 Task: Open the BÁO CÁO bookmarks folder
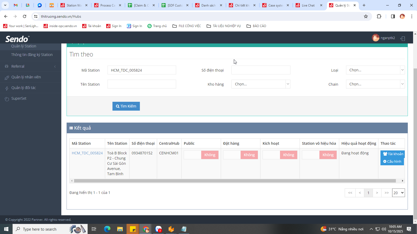tap(256, 26)
